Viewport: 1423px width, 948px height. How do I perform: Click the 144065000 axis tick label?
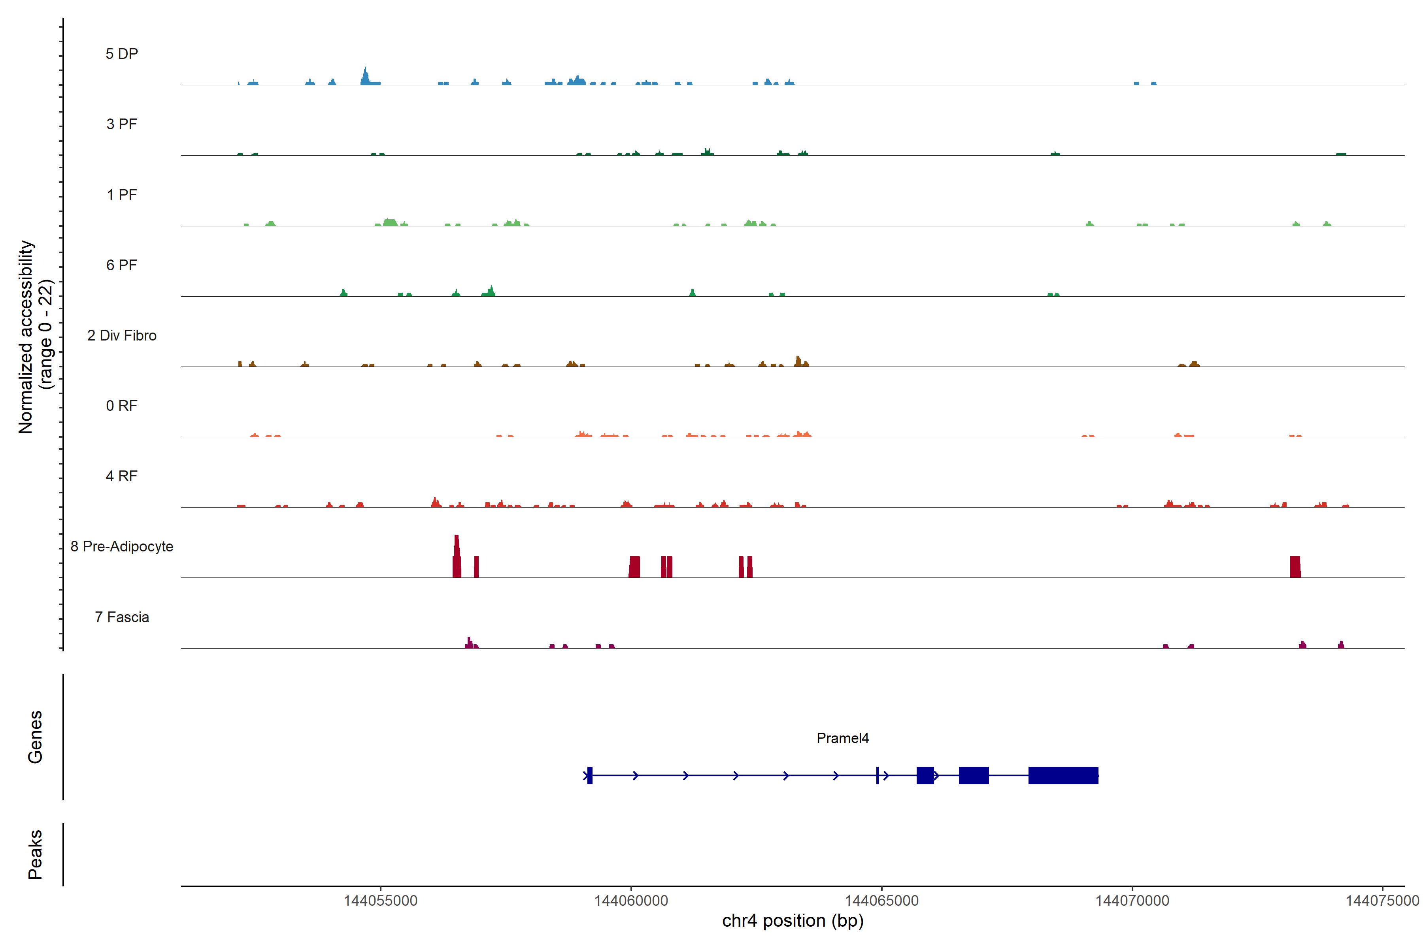pyautogui.click(x=881, y=900)
